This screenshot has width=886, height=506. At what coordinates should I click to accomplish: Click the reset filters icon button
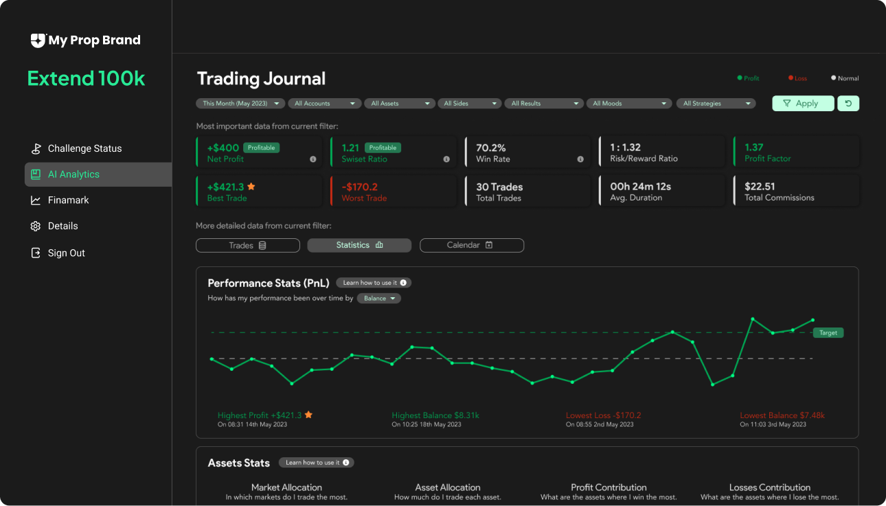point(848,104)
